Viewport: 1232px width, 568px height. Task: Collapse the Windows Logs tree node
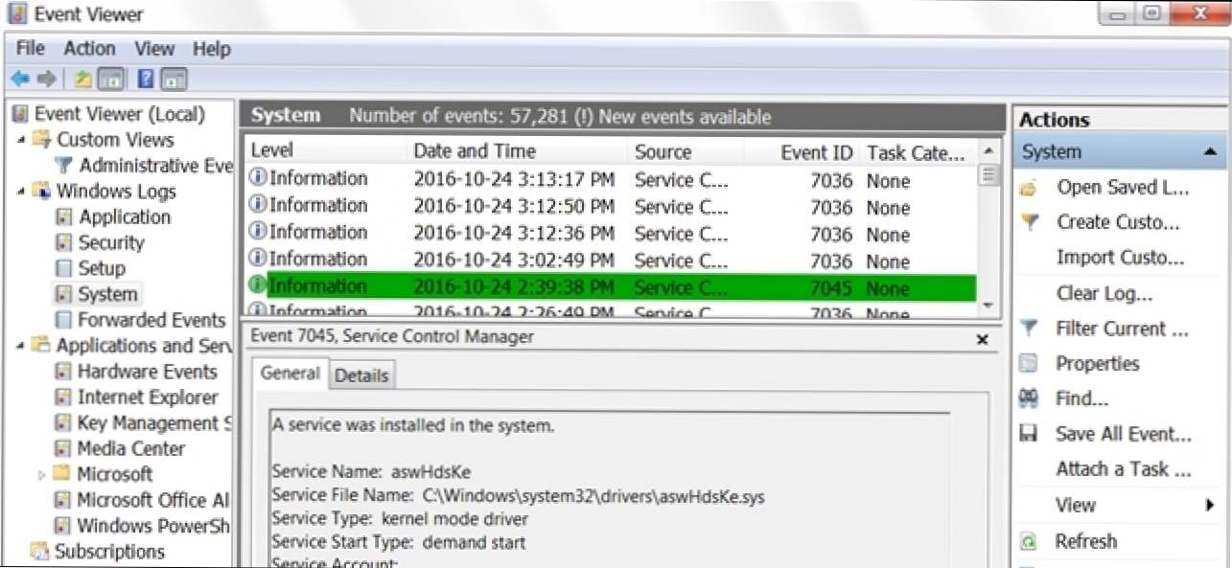[x=20, y=192]
